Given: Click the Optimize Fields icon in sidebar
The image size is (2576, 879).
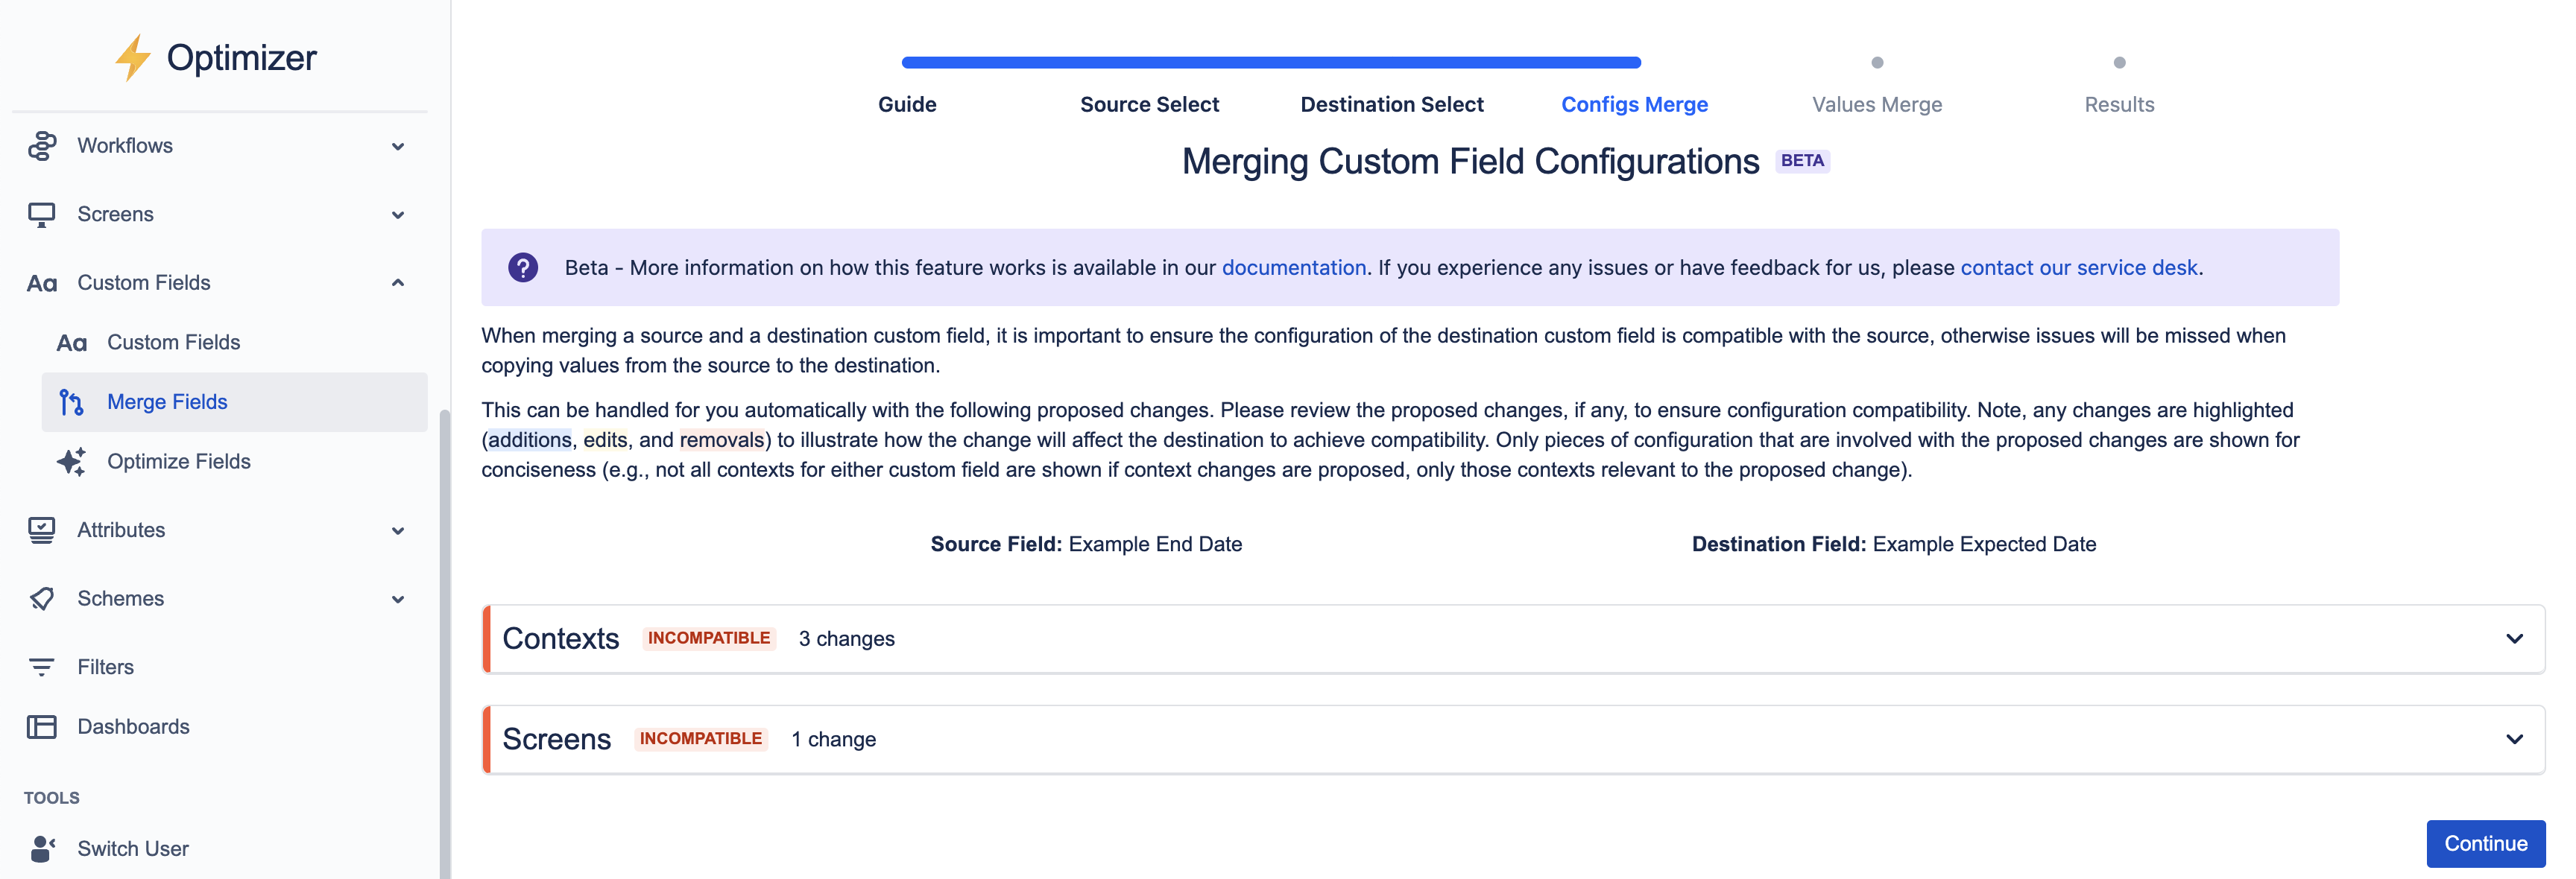Looking at the screenshot, I should point(72,460).
